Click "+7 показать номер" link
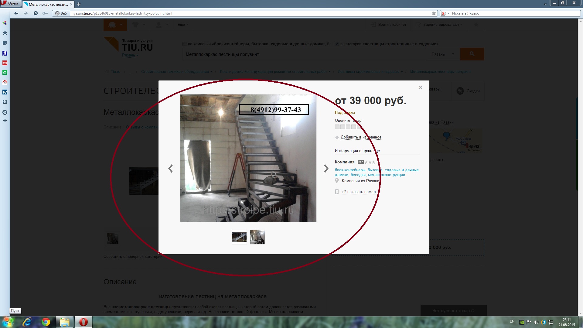This screenshot has width=583, height=328. pos(358,192)
